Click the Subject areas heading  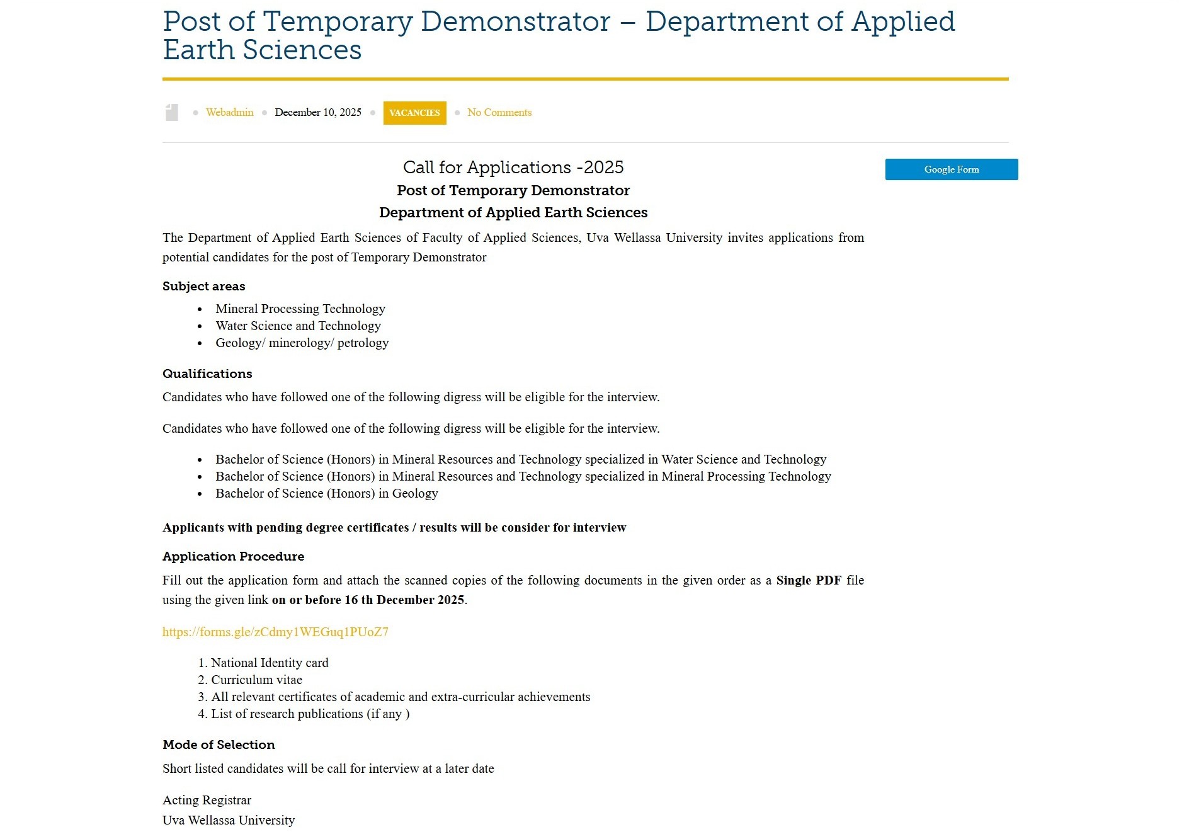point(203,286)
